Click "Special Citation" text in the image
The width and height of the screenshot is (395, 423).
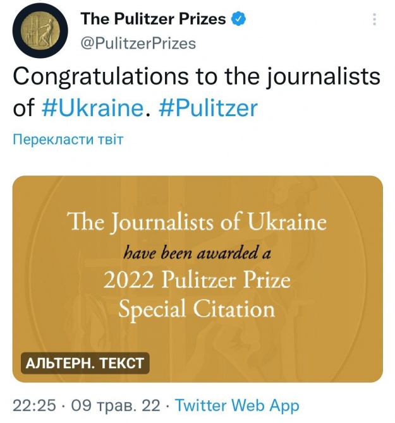click(x=197, y=309)
